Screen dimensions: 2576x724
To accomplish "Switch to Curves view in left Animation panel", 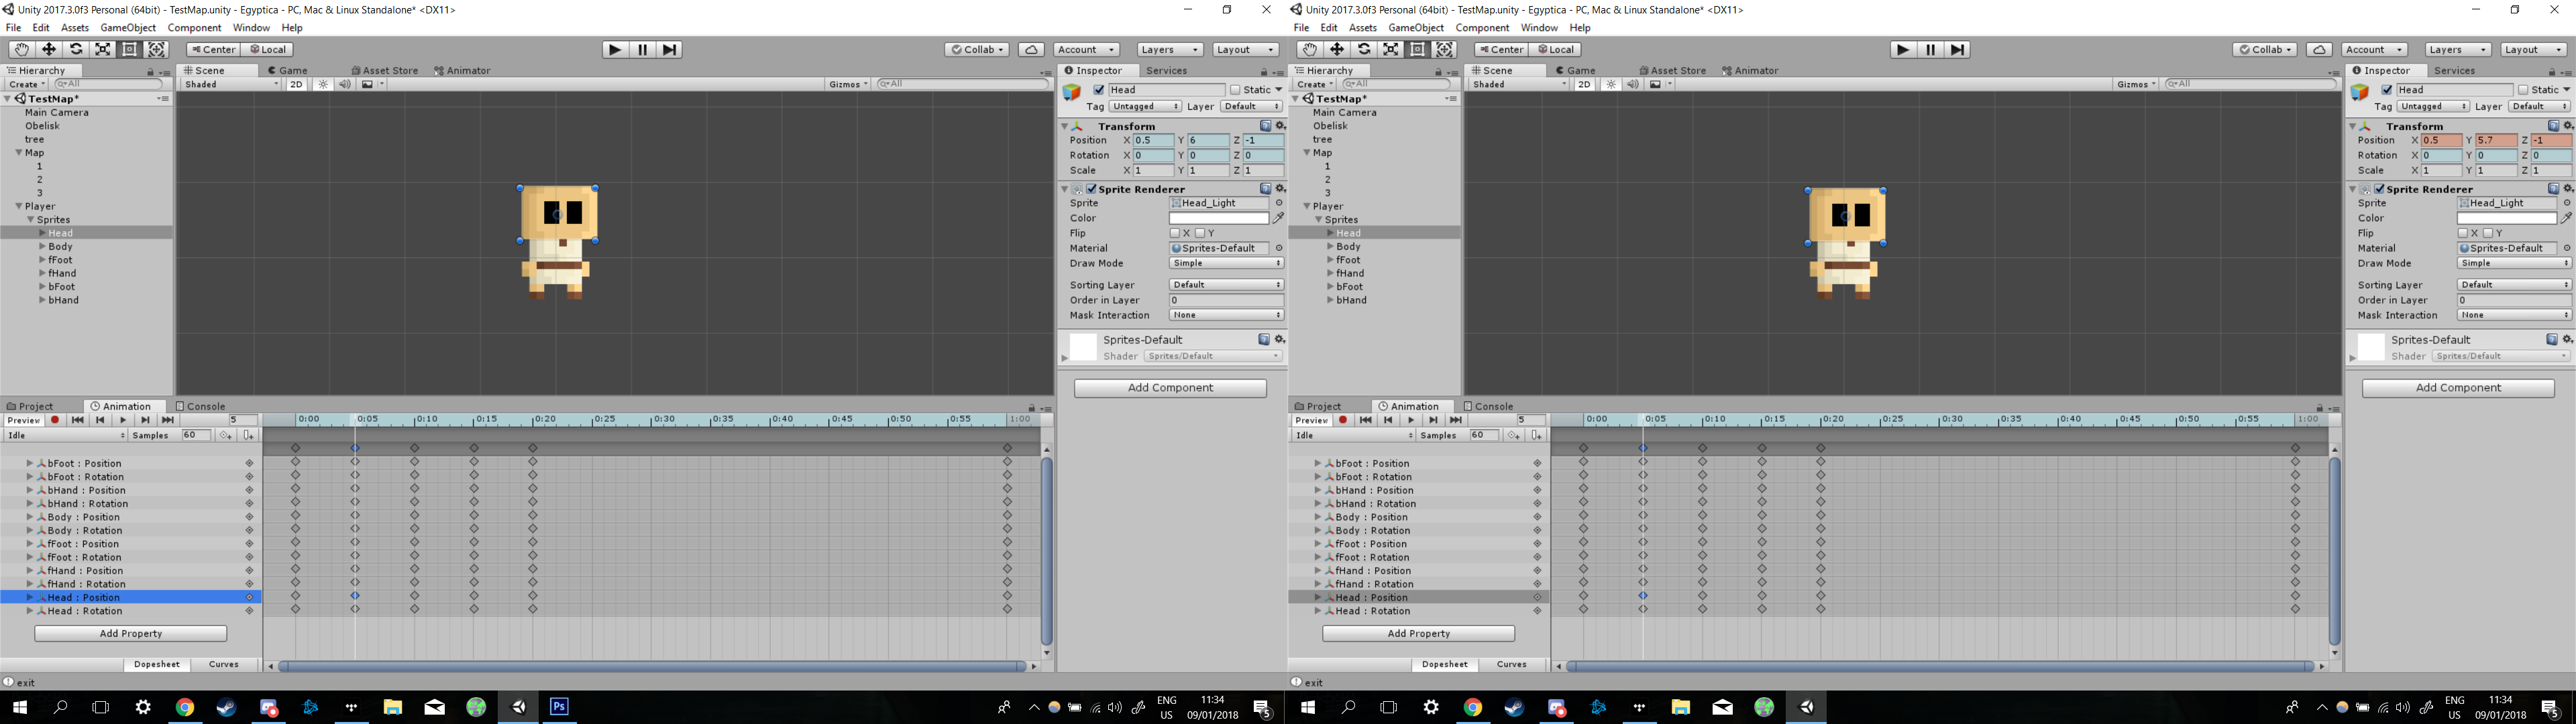I will [x=223, y=664].
